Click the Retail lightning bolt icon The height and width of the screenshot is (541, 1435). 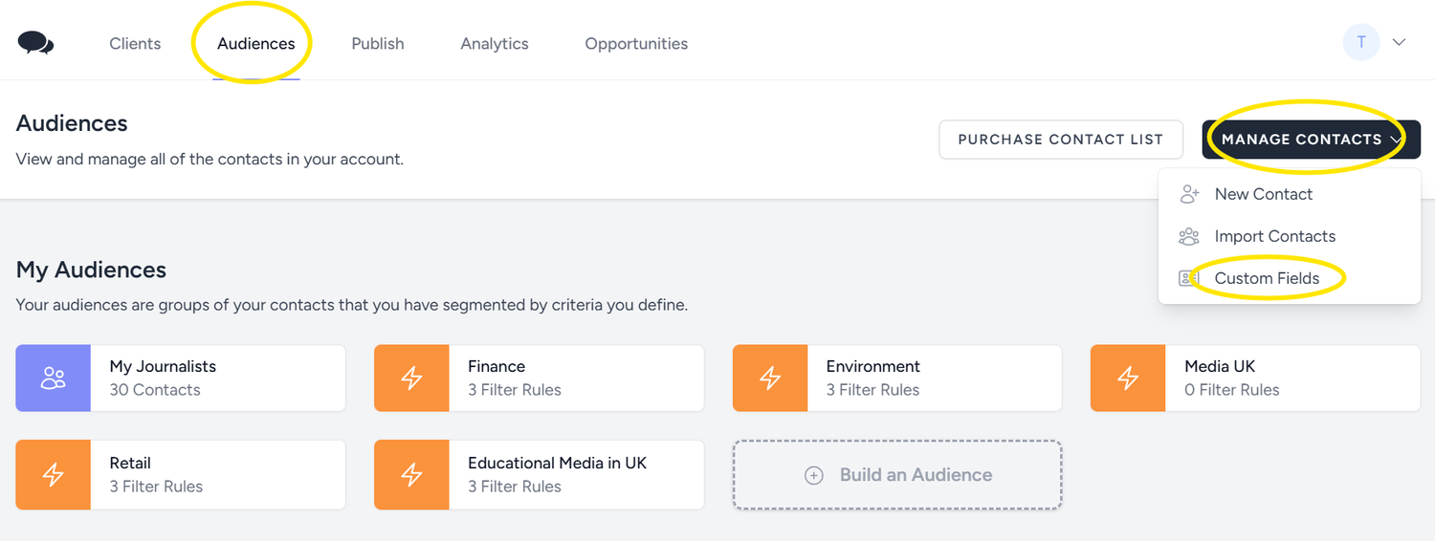54,475
